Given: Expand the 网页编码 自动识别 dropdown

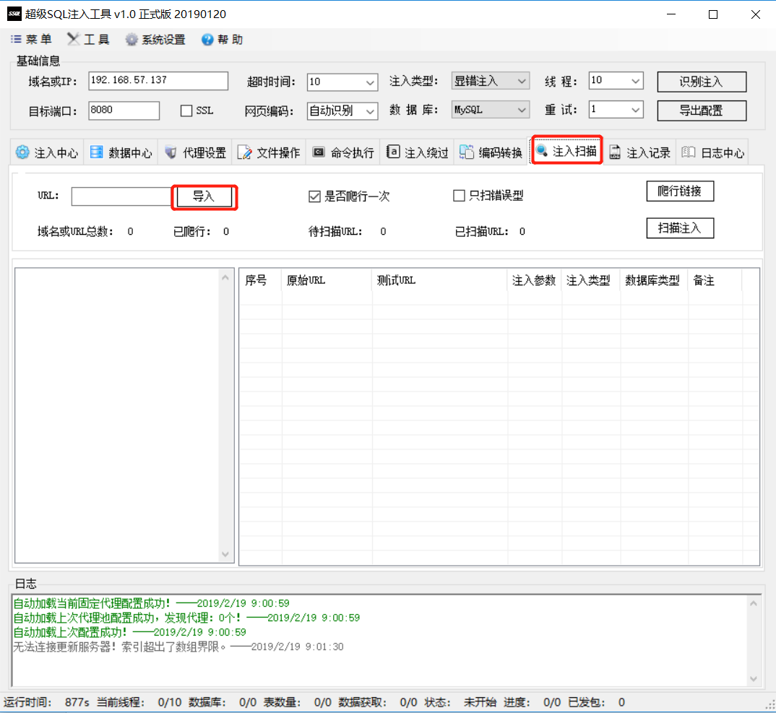Looking at the screenshot, I should coord(370,111).
